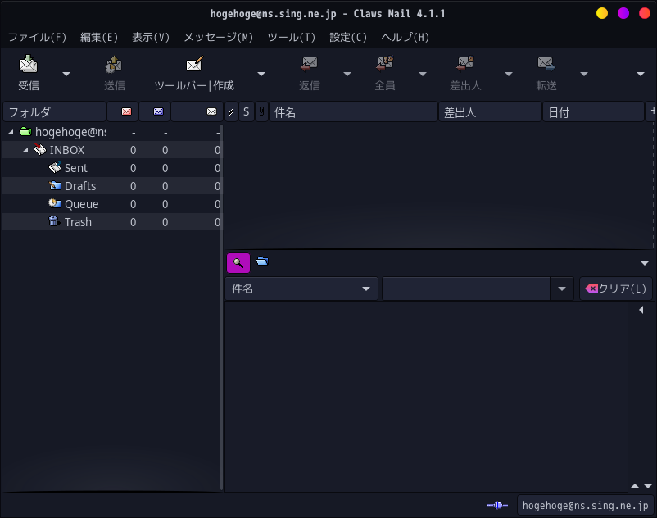Click the フォルダ column header
Screen dimensions: 657x518
[54, 112]
